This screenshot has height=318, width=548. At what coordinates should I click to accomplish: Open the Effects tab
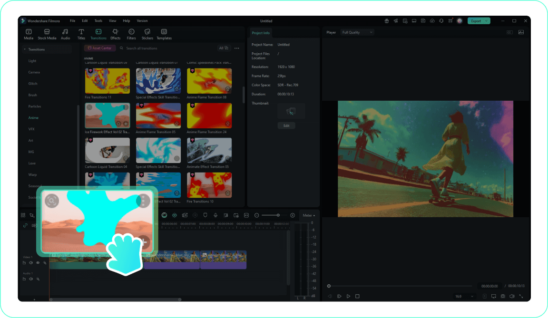(115, 34)
